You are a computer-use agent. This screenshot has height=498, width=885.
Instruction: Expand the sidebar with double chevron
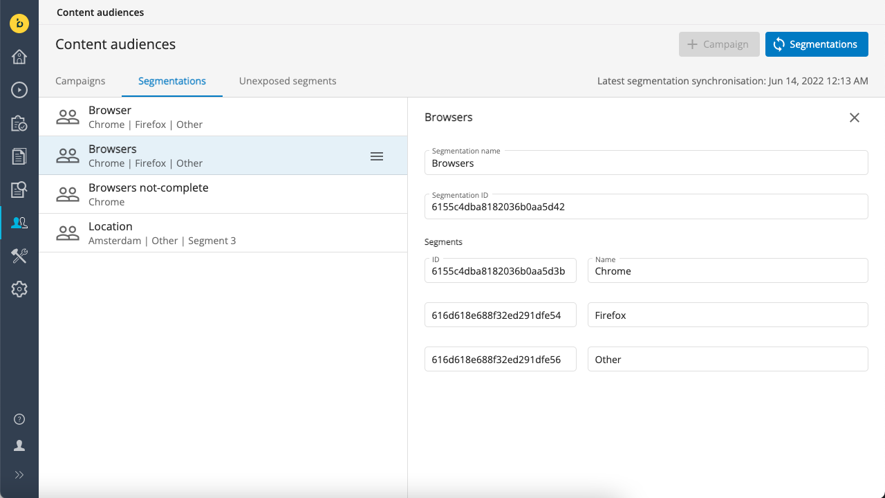(19, 474)
